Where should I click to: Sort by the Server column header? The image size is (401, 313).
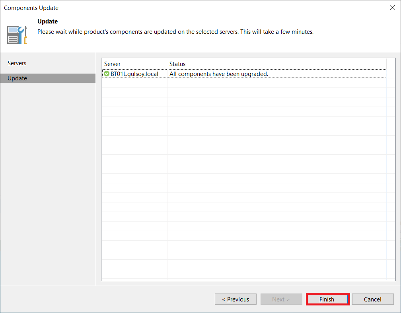point(134,64)
